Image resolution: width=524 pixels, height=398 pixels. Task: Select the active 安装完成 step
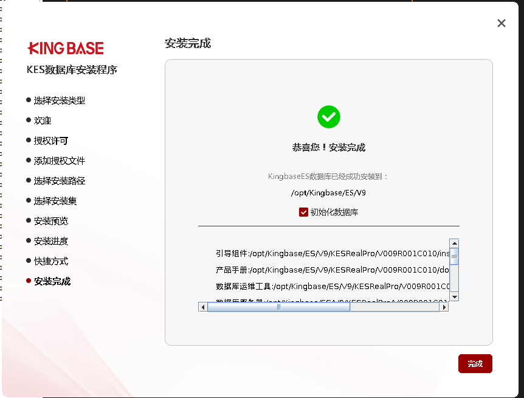click(x=52, y=281)
